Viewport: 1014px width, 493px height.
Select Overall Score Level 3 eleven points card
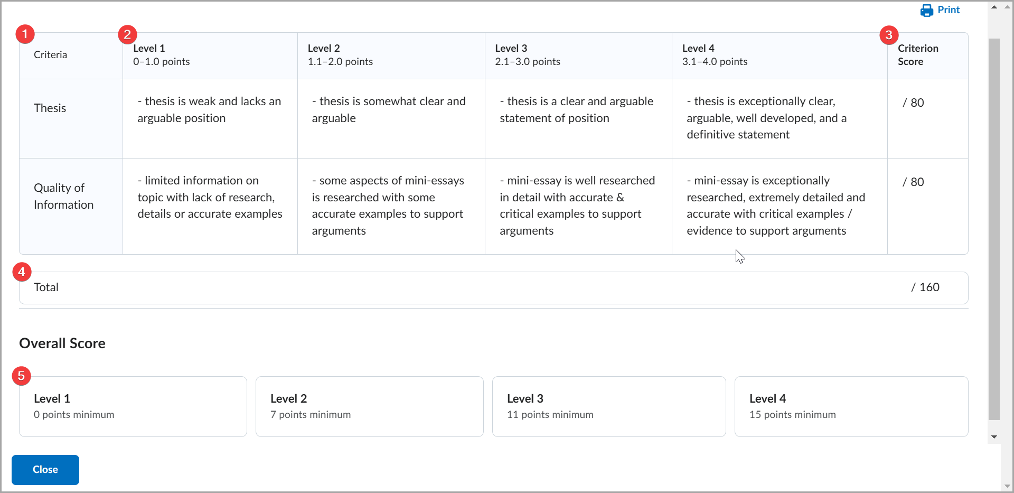(609, 406)
